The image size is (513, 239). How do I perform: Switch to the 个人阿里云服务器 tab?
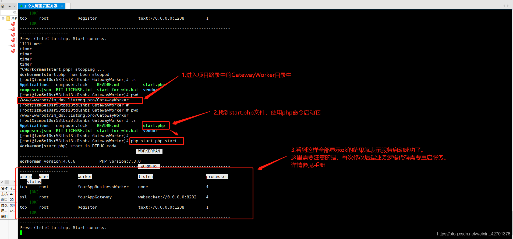pyautogui.click(x=41, y=6)
